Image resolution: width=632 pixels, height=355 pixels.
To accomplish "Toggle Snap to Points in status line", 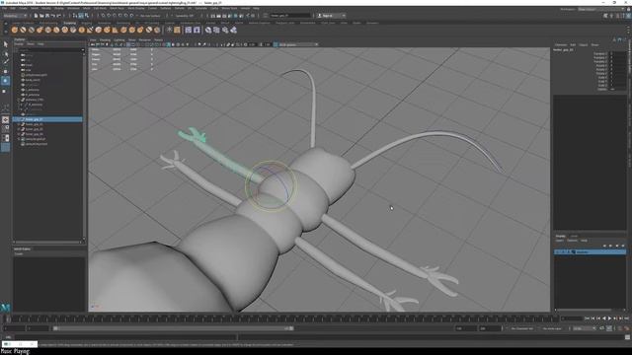I will coord(115,16).
